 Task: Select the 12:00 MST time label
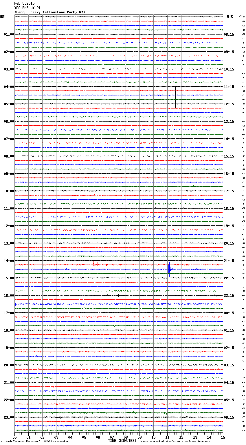[x=9, y=226]
